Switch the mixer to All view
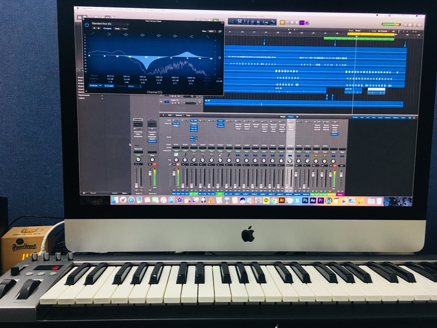 pos(297,117)
